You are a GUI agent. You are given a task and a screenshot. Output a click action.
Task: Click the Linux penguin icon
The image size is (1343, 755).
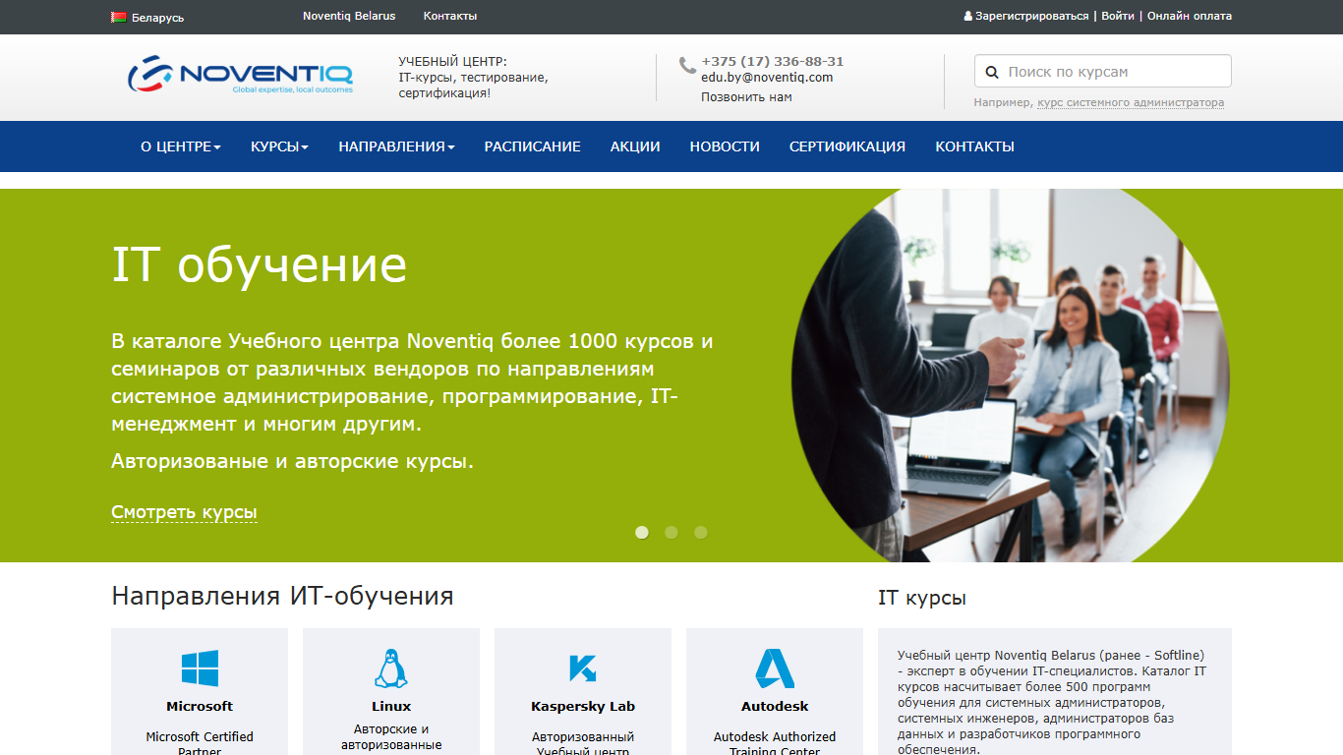pyautogui.click(x=391, y=668)
